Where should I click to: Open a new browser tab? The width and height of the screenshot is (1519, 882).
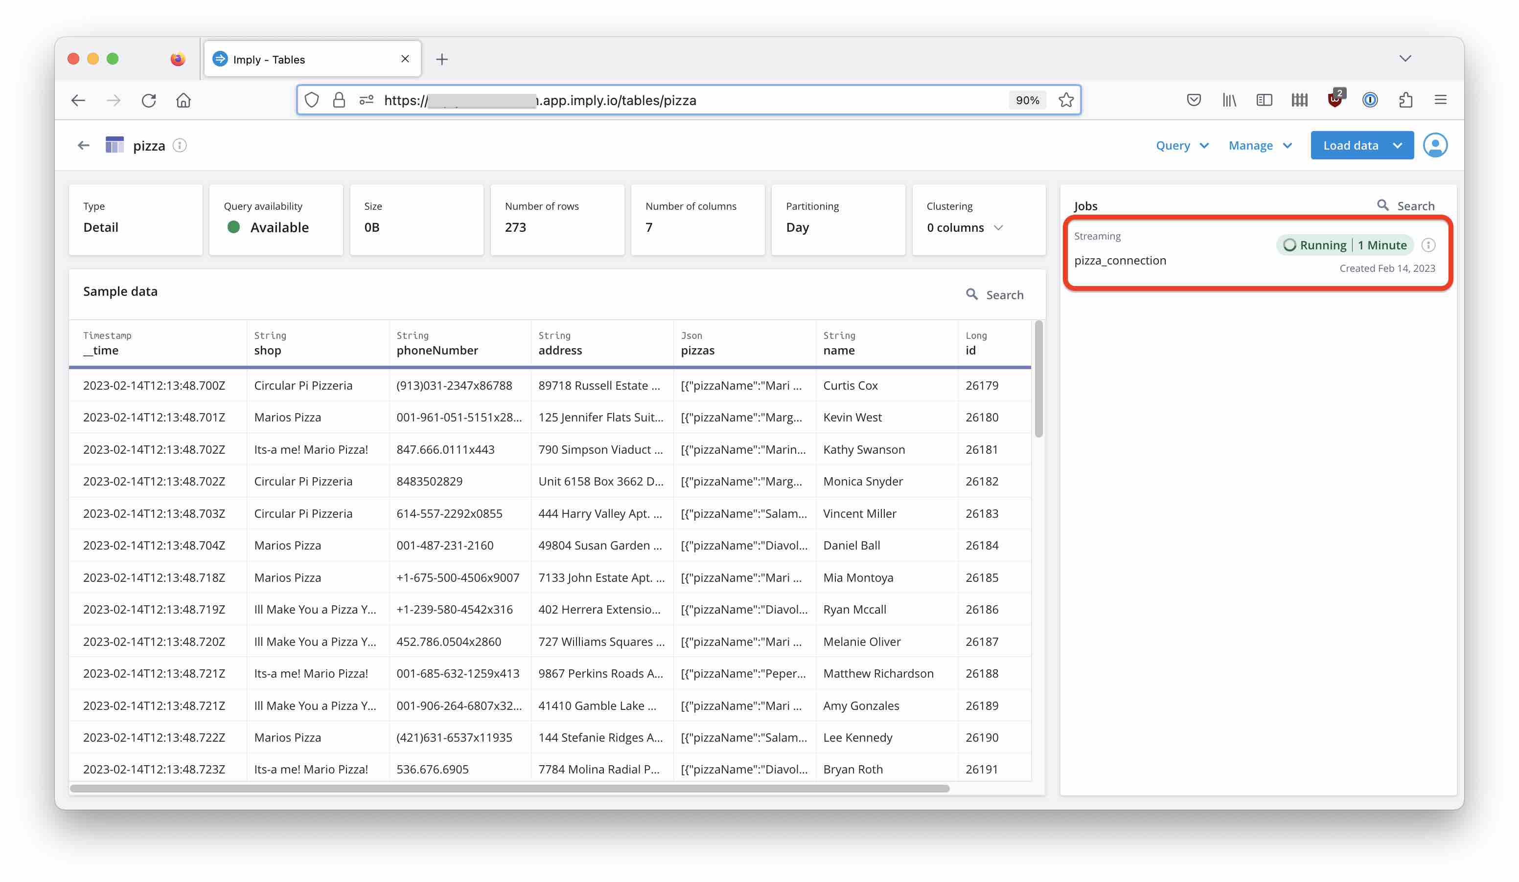click(442, 59)
